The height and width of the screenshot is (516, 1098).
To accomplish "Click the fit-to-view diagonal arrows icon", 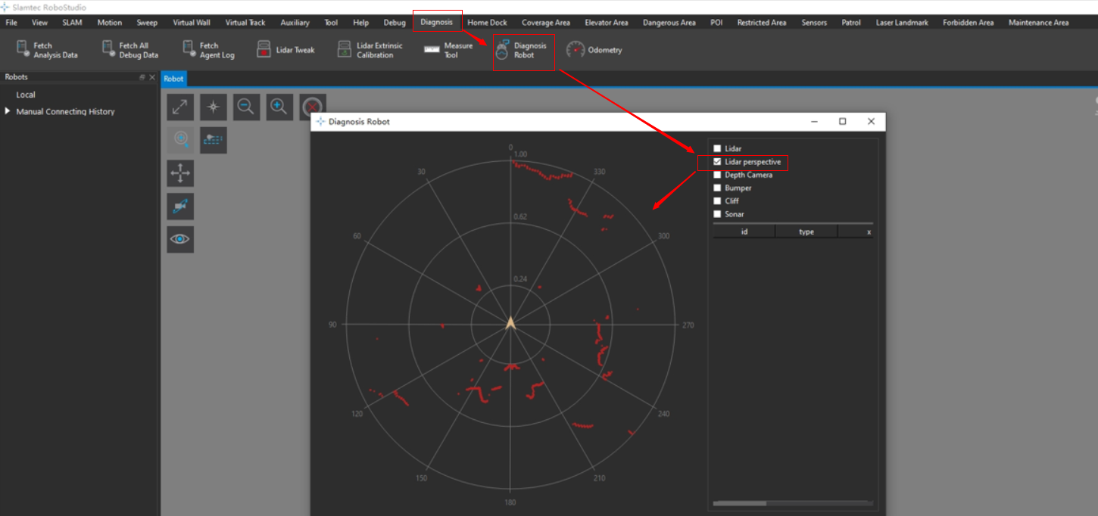I will [x=180, y=107].
